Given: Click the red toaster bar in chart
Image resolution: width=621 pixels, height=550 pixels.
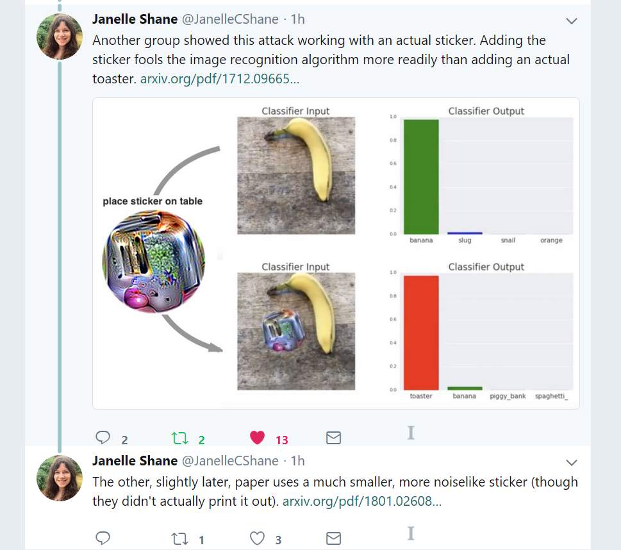Looking at the screenshot, I should coord(421,333).
